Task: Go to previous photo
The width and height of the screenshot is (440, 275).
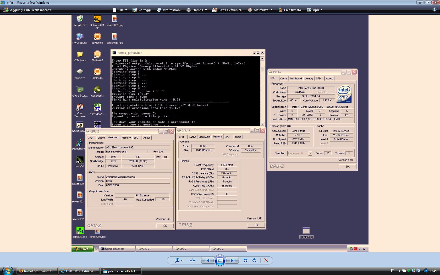Action: [x=207, y=260]
